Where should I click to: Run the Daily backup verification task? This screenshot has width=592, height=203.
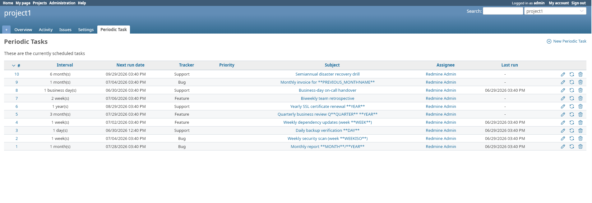point(571,131)
